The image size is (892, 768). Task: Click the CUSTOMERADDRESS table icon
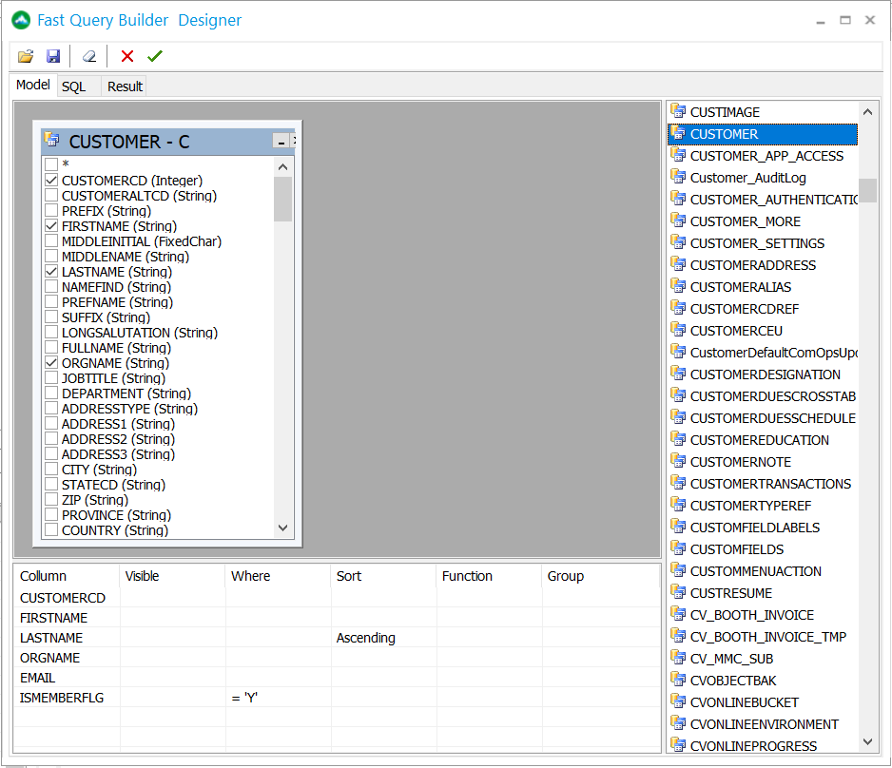pos(677,264)
